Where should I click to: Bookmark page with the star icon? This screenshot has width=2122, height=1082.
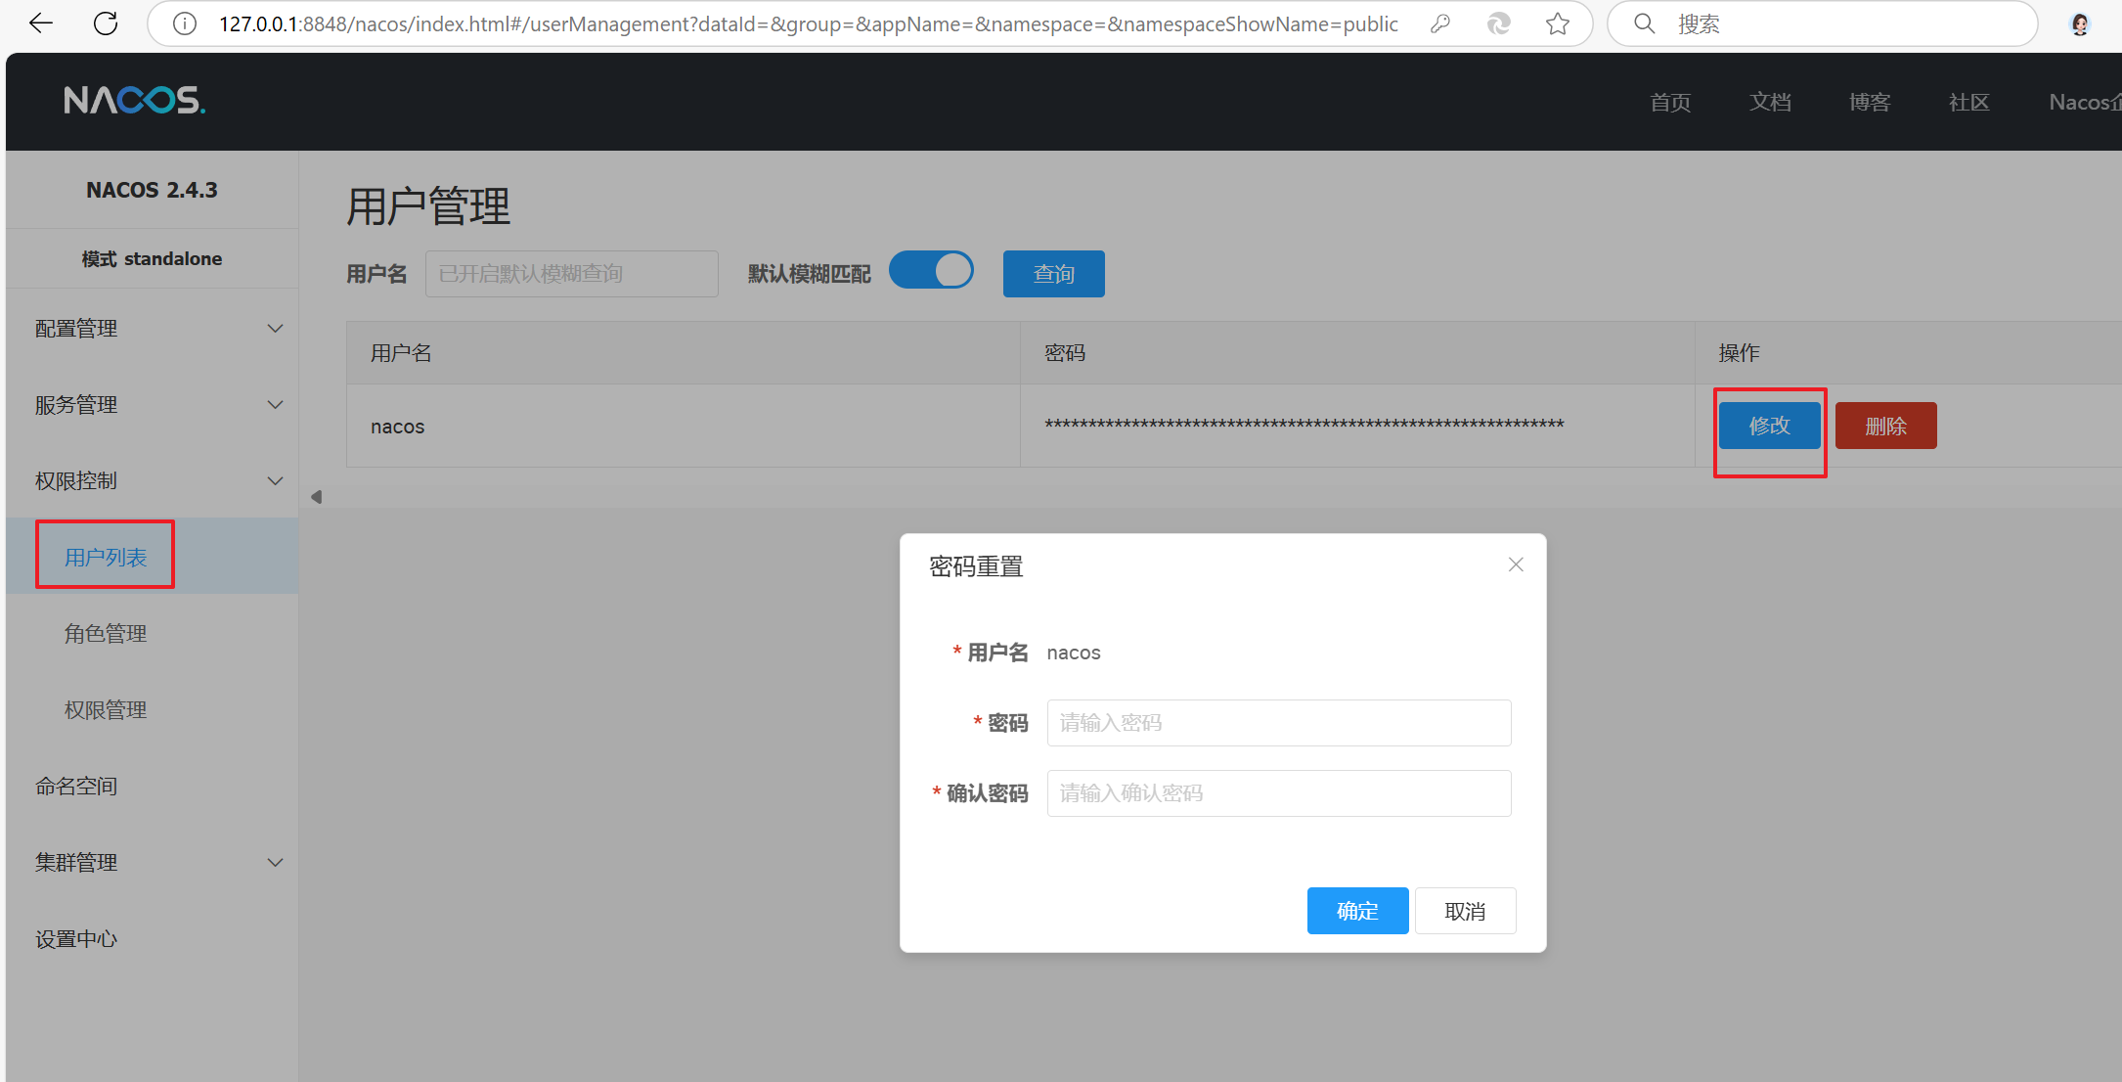pyautogui.click(x=1558, y=23)
